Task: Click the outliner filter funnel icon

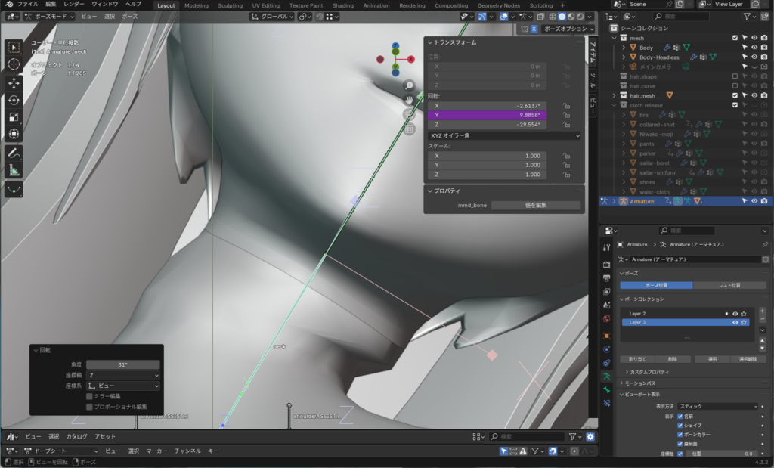Action: point(747,16)
